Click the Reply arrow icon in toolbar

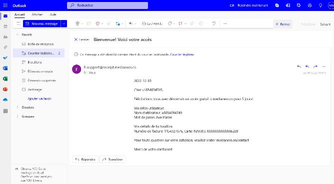[x=131, y=23]
